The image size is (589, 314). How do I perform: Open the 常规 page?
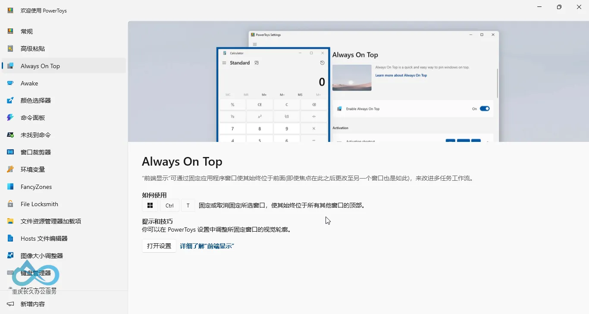click(x=64, y=31)
